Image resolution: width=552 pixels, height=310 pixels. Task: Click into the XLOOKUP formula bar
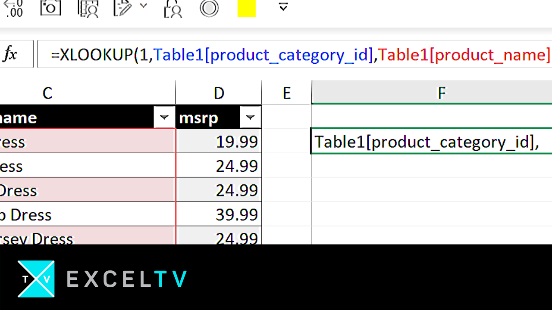(x=295, y=54)
